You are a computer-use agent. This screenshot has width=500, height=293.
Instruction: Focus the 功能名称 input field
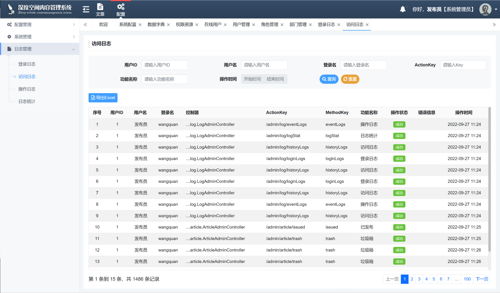165,79
